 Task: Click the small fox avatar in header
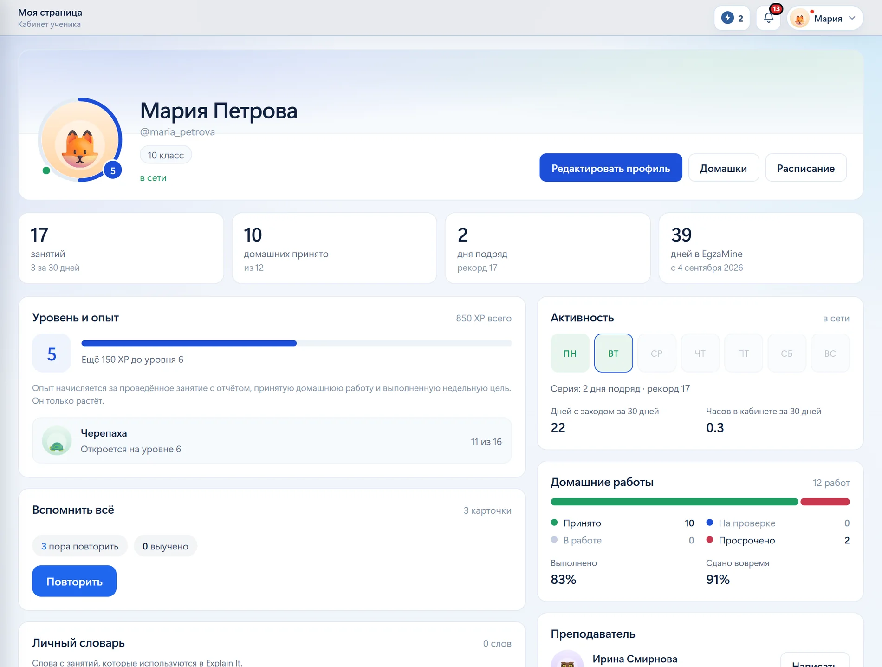click(799, 19)
